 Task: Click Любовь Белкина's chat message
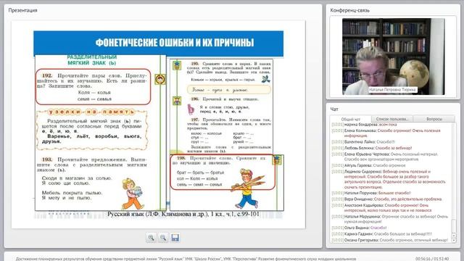(x=372, y=148)
